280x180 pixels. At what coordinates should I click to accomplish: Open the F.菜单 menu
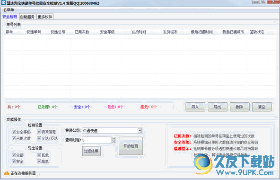tap(9, 10)
